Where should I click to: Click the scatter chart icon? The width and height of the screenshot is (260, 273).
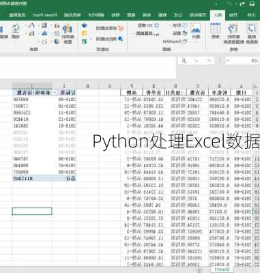(x=44, y=42)
